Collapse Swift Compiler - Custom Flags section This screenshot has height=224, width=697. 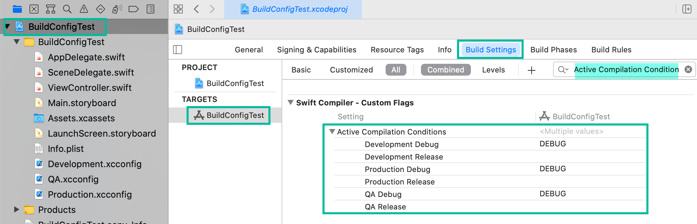click(291, 103)
